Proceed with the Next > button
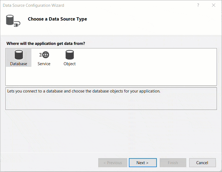 coord(143,163)
